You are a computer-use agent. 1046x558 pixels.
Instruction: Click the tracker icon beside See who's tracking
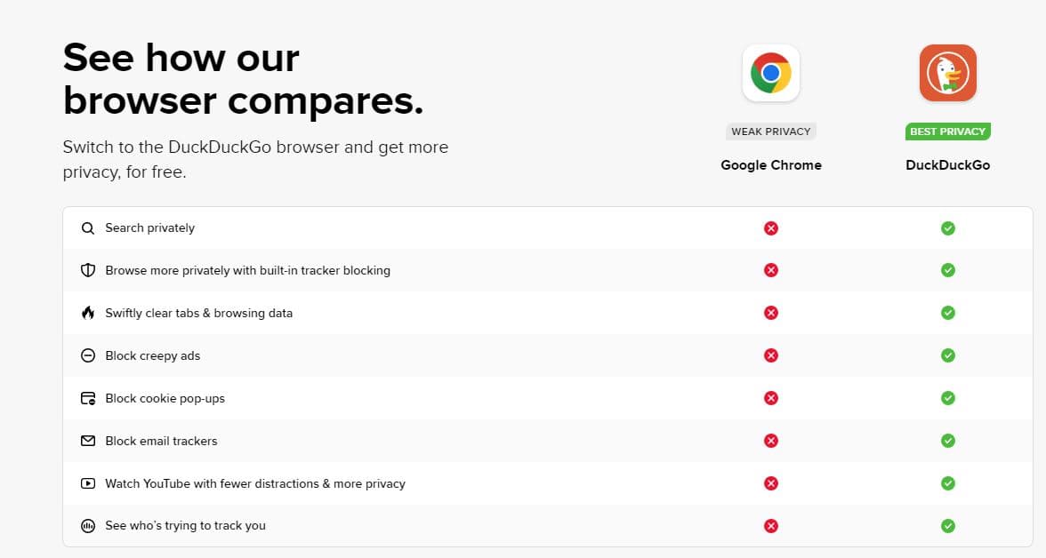(x=87, y=526)
